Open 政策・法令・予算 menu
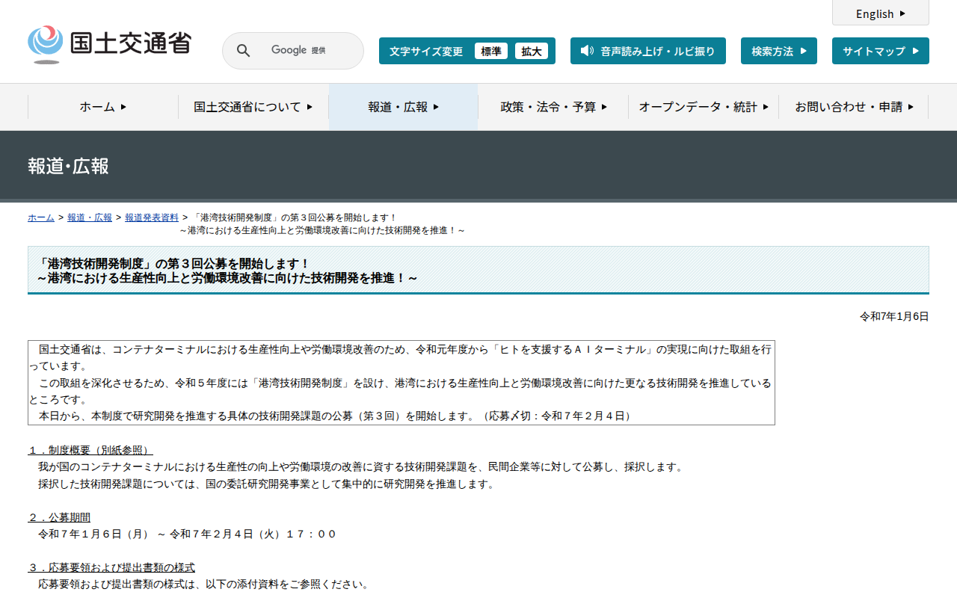Image resolution: width=957 pixels, height=598 pixels. pyautogui.click(x=554, y=107)
